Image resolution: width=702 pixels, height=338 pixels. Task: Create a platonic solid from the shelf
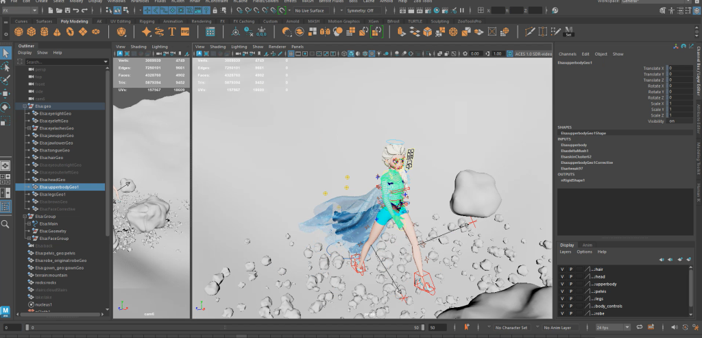click(121, 32)
